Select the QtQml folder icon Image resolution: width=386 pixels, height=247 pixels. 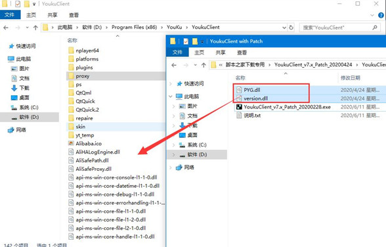71,93
